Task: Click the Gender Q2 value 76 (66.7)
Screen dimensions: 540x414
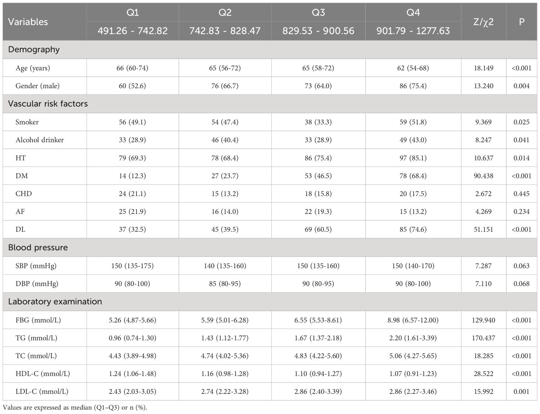Action: tap(225, 86)
